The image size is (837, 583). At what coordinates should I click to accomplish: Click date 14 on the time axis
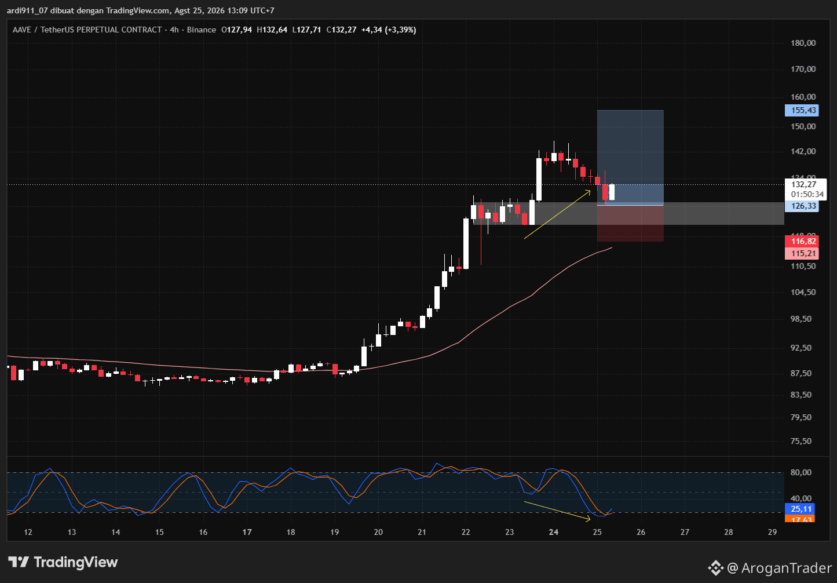[x=116, y=532]
